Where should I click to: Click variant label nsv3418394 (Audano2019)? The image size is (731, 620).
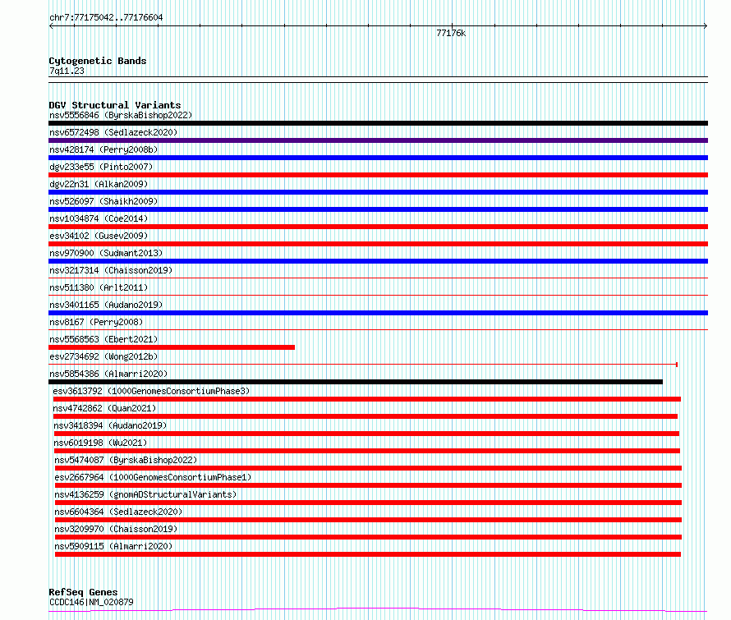(110, 425)
